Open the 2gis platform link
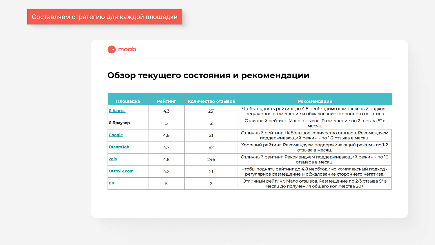This screenshot has height=245, width=435. (112, 159)
